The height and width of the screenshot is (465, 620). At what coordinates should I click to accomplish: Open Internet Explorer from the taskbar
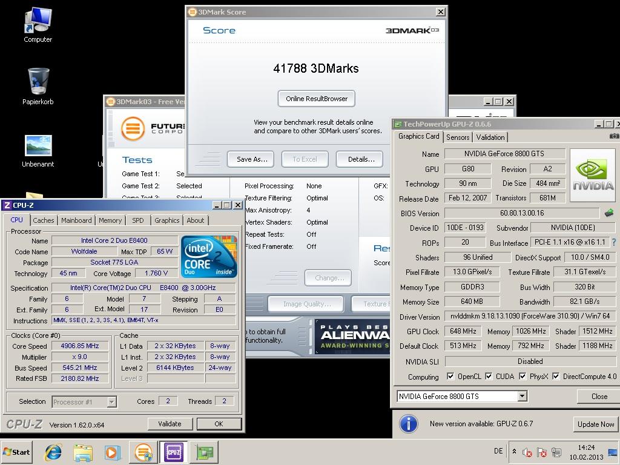[x=53, y=452]
